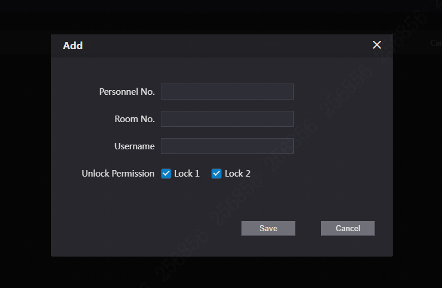Close the Add dialog with the X
442x288 pixels.
[377, 45]
